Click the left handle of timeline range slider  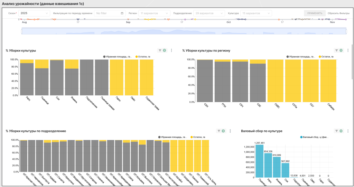pyautogui.click(x=22, y=31)
